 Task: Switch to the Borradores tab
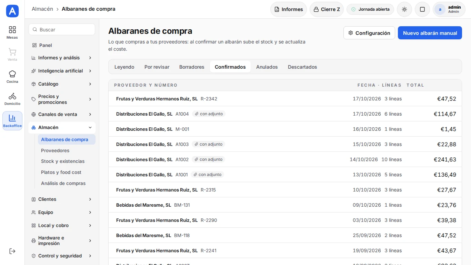pos(192,67)
